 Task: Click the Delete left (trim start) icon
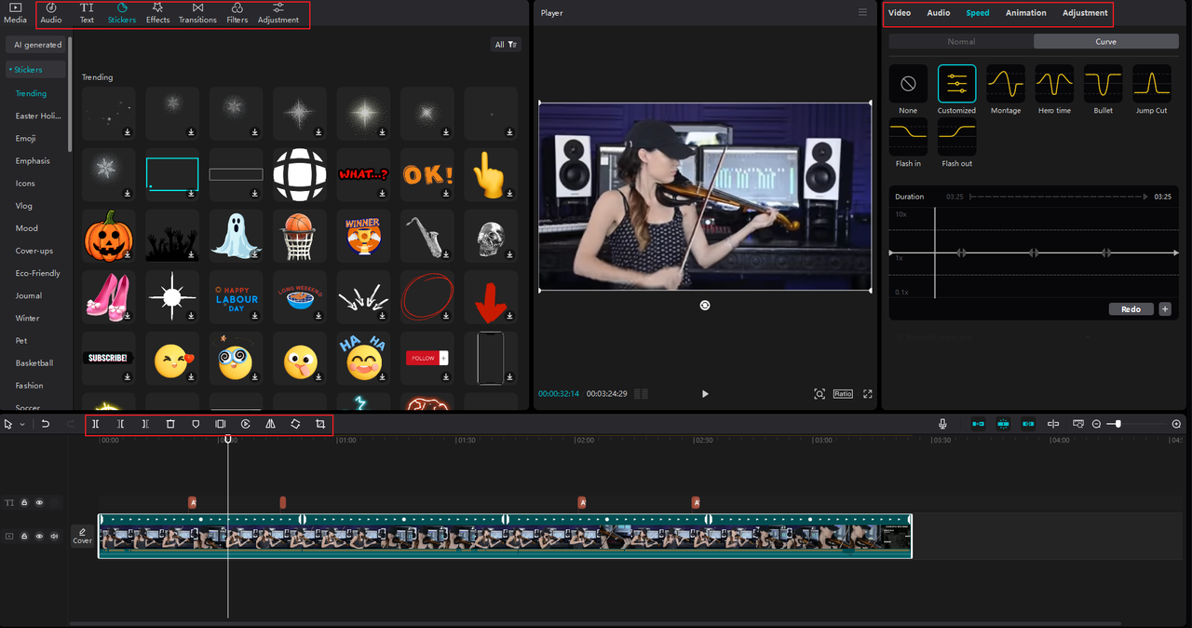(120, 424)
